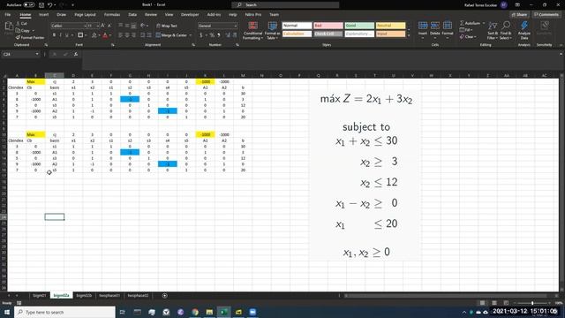The image size is (565, 318).
Task: Click in the Search box in title bar
Action: point(285,5)
